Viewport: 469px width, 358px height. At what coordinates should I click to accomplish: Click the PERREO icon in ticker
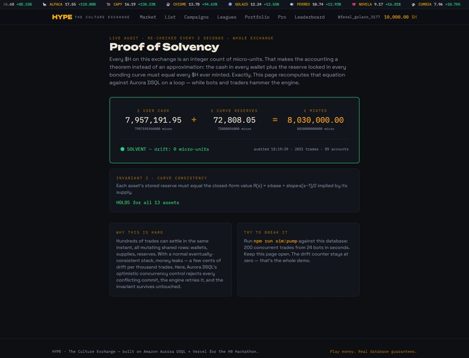coord(291,4)
